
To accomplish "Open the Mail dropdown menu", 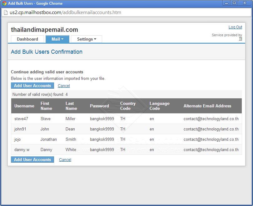I will click(57, 39).
